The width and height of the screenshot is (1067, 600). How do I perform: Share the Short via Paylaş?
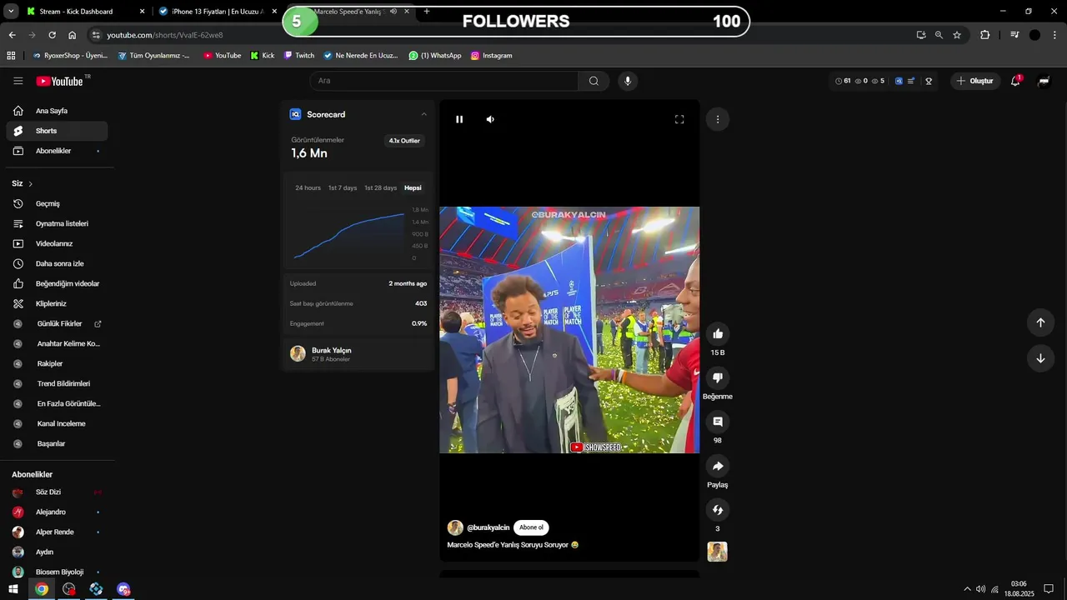(x=718, y=467)
